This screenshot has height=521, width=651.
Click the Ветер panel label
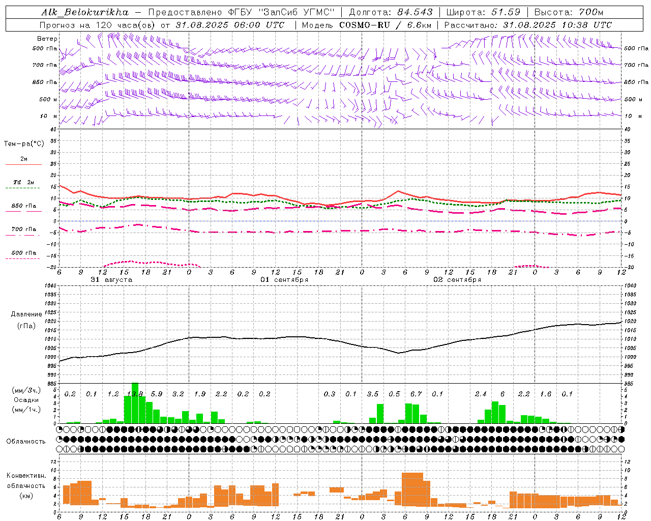tap(47, 39)
